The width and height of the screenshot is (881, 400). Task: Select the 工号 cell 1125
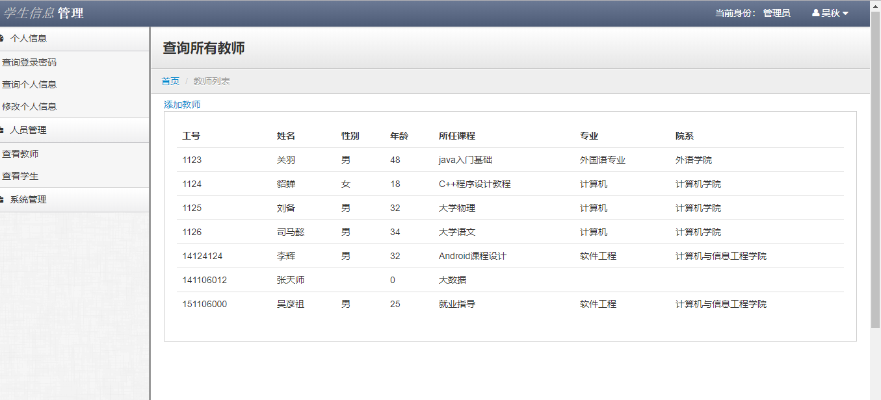[x=192, y=208]
